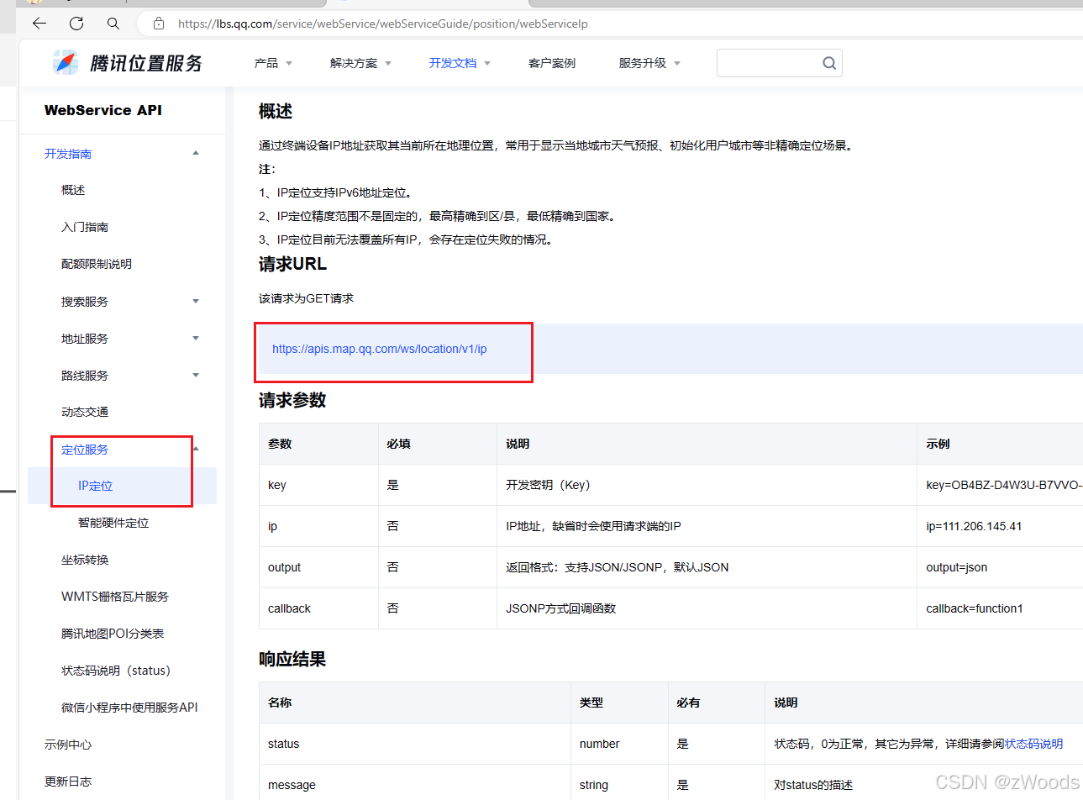Viewport: 1083px width, 800px height.
Task: Open the 解决方案 dropdown menu
Action: [360, 63]
